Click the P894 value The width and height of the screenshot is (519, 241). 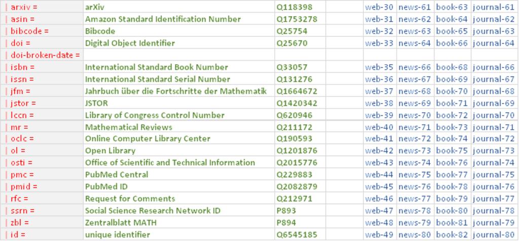286,223
